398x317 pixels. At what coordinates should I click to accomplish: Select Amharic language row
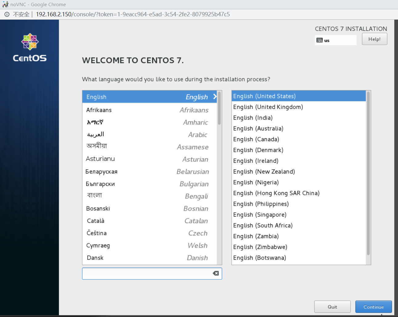point(150,122)
